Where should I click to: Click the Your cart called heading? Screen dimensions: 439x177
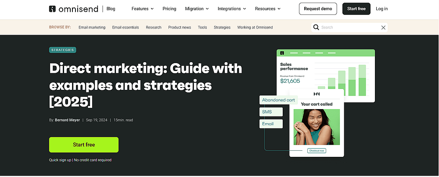coord(317,104)
